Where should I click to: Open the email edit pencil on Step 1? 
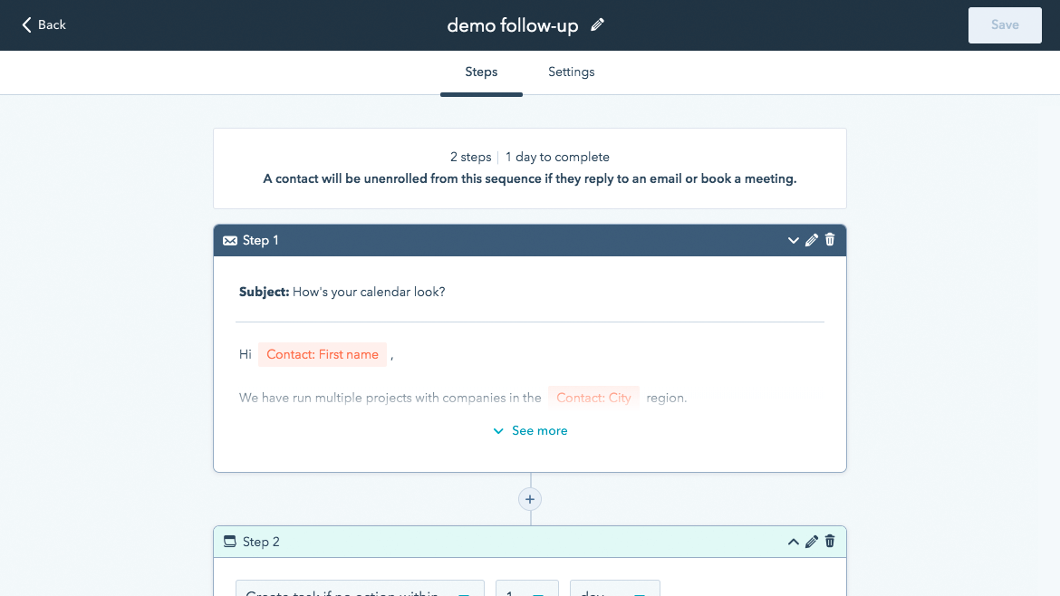click(811, 240)
